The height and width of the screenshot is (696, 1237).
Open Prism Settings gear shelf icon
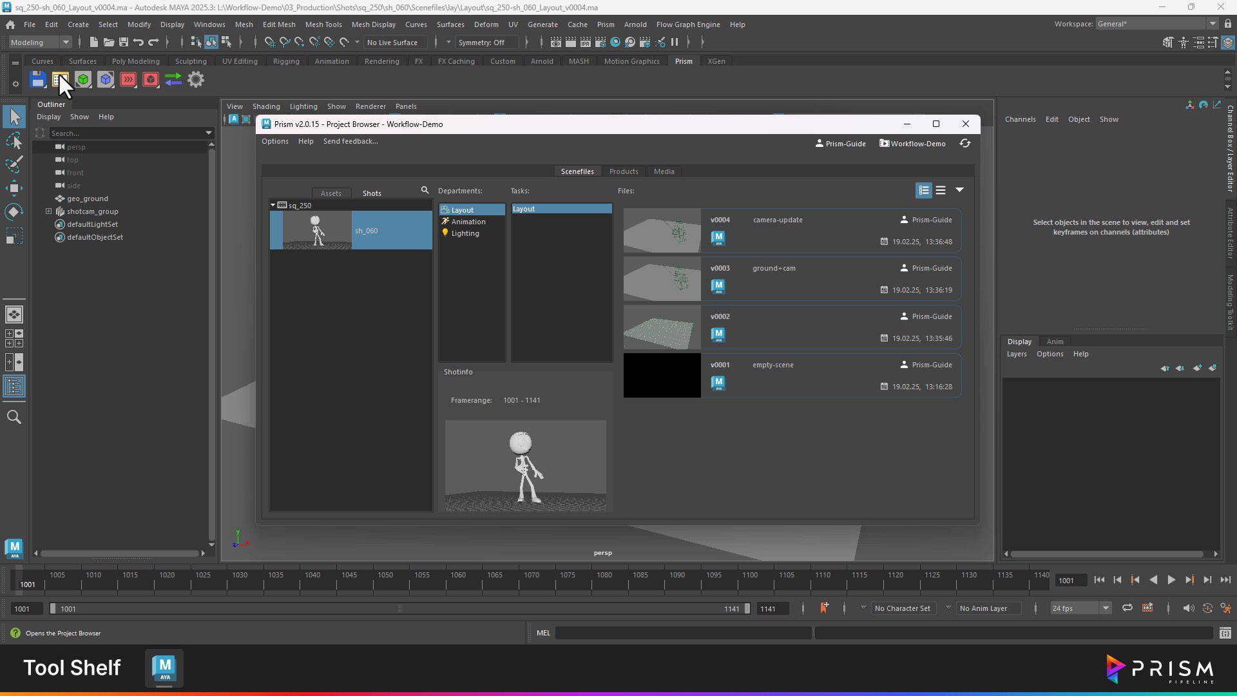(x=196, y=80)
